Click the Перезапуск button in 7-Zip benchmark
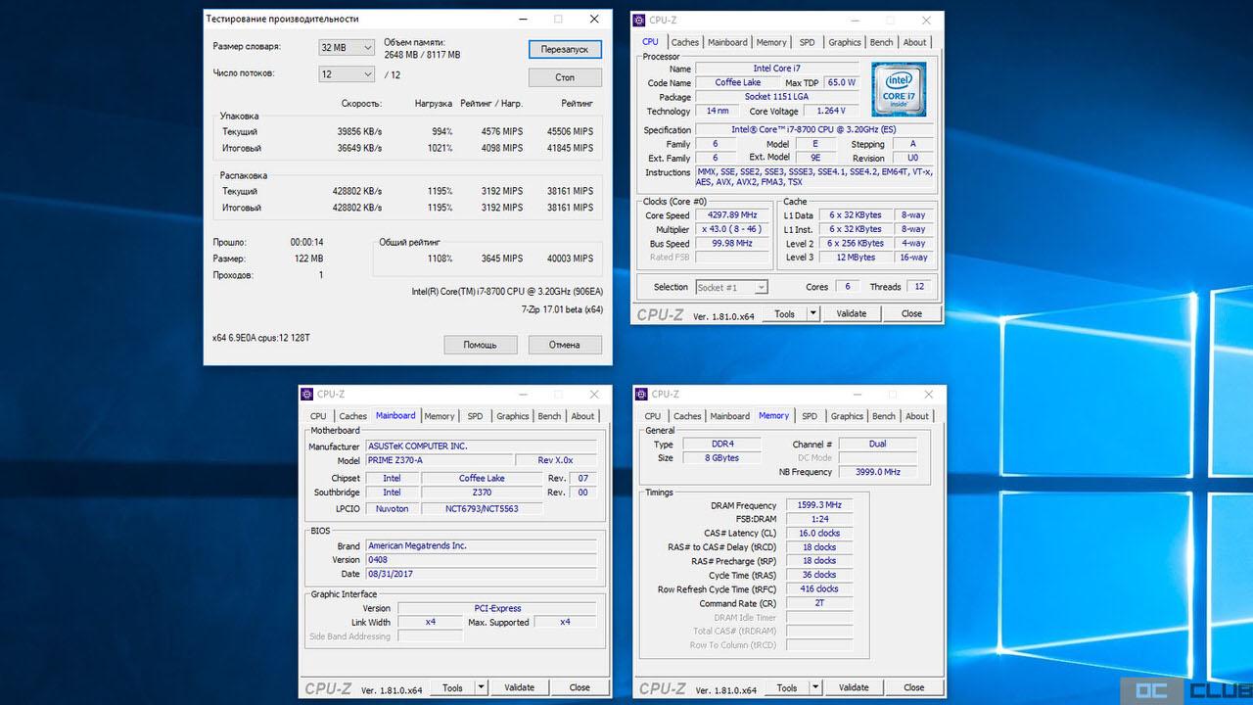This screenshot has height=705, width=1253. coord(565,49)
